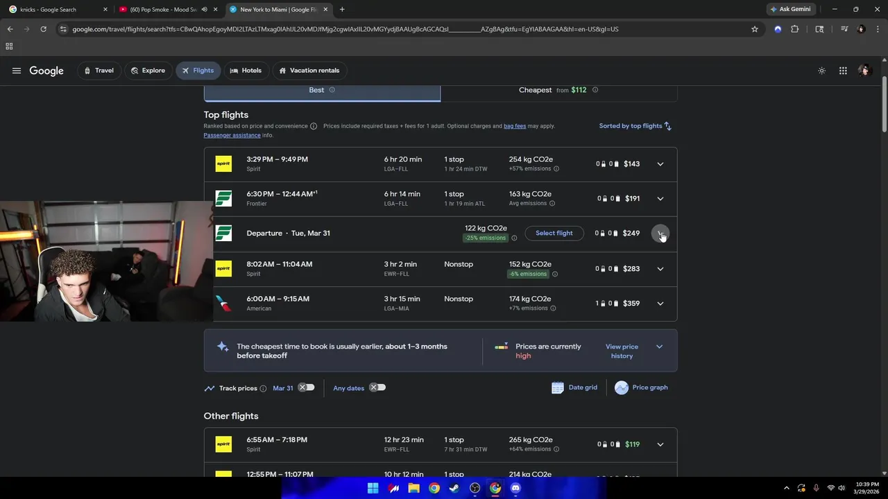888x499 pixels.
Task: Open the Date grid
Action: pyautogui.click(x=574, y=387)
